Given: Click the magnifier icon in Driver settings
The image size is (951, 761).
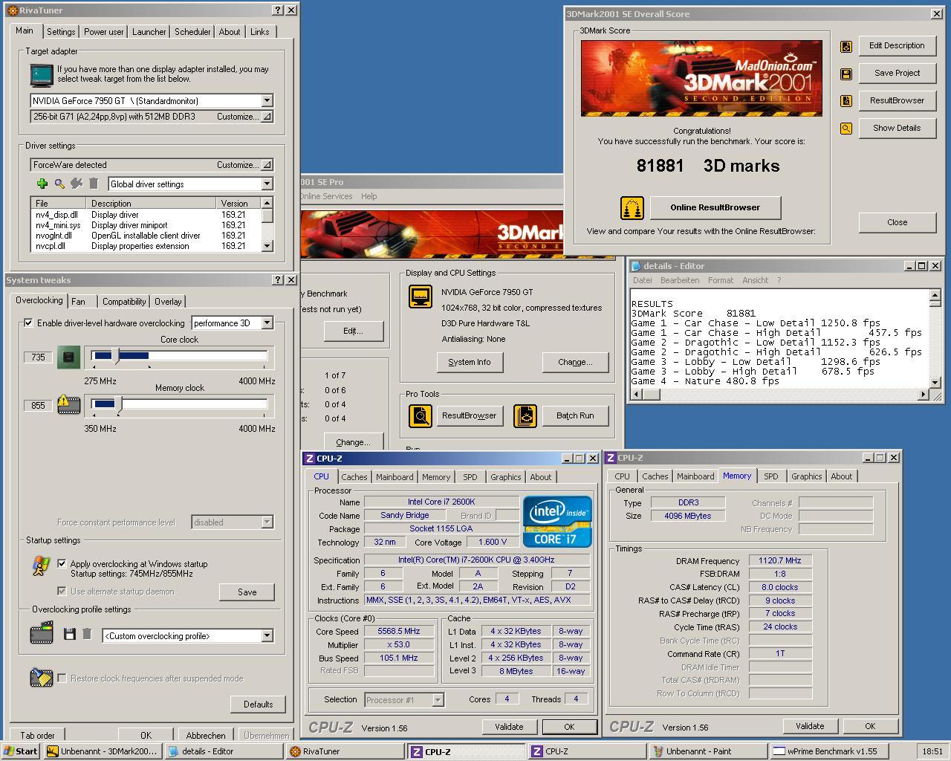Looking at the screenshot, I should click(59, 184).
